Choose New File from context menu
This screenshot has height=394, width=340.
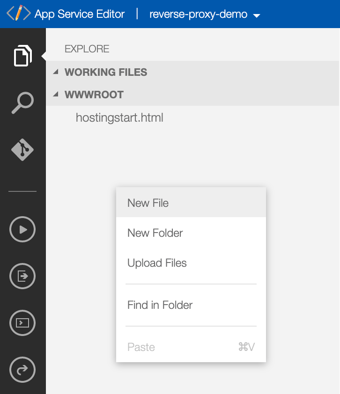point(148,203)
